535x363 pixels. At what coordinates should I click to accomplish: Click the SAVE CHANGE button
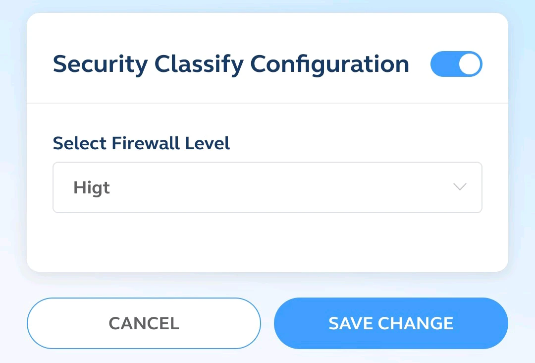pos(391,323)
